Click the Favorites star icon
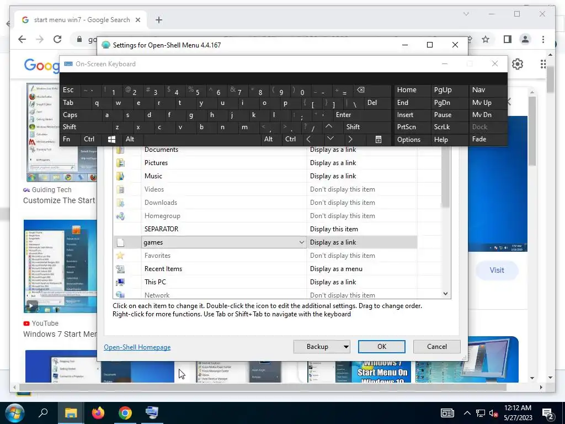The width and height of the screenshot is (565, 424). coord(120,256)
